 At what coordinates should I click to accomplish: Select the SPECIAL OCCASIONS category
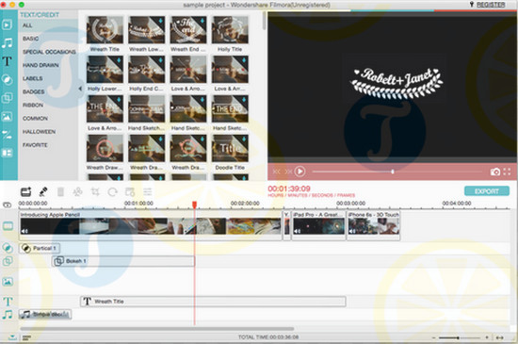point(49,52)
